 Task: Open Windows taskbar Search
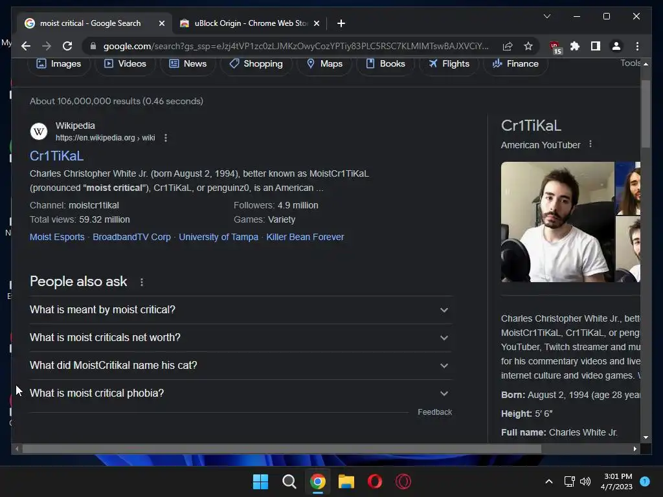click(289, 481)
